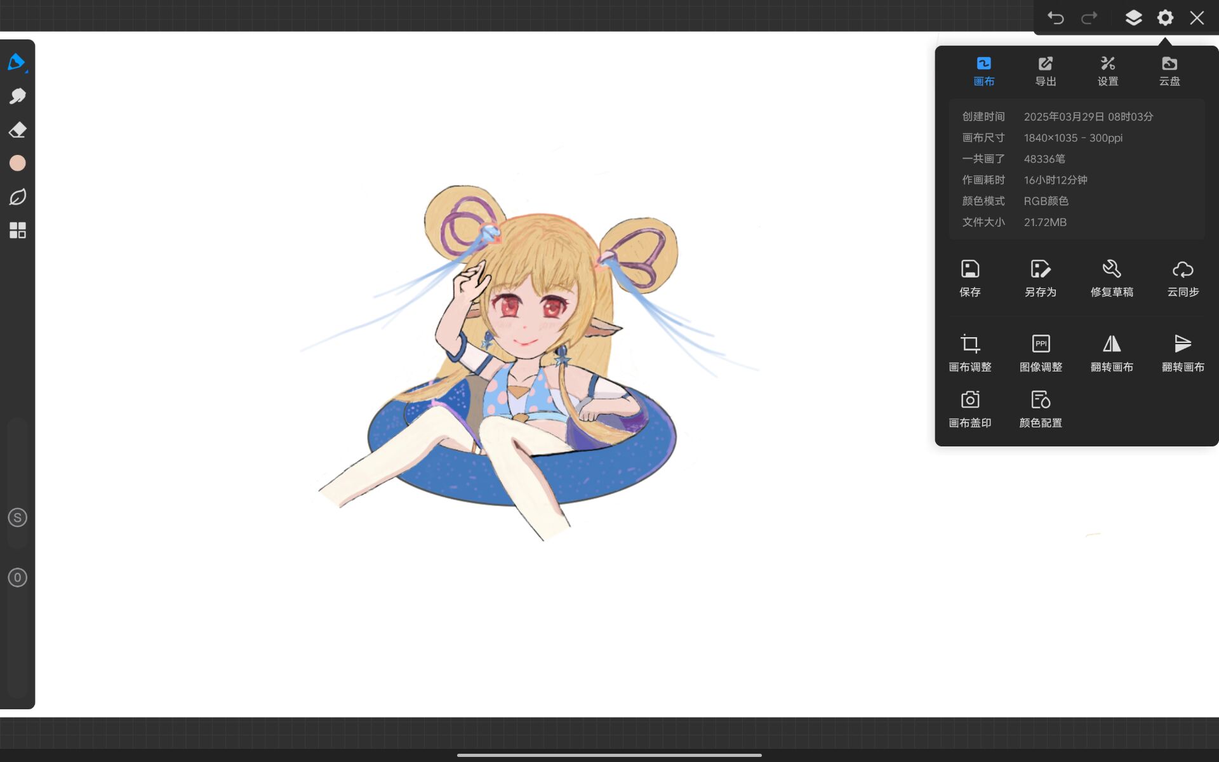Switch to the 导出 tab

point(1045,70)
